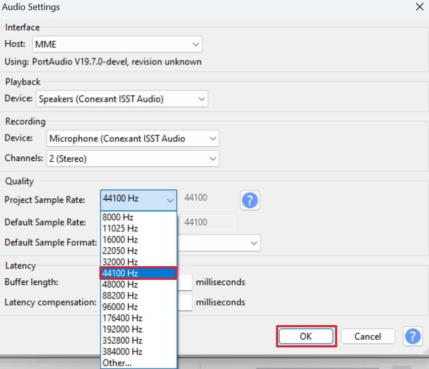Confirm settings with the OK button
This screenshot has height=369, width=429.
click(306, 336)
